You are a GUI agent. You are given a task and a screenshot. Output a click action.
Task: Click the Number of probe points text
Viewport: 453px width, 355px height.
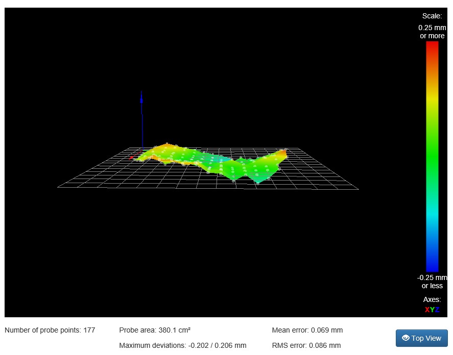(50, 330)
